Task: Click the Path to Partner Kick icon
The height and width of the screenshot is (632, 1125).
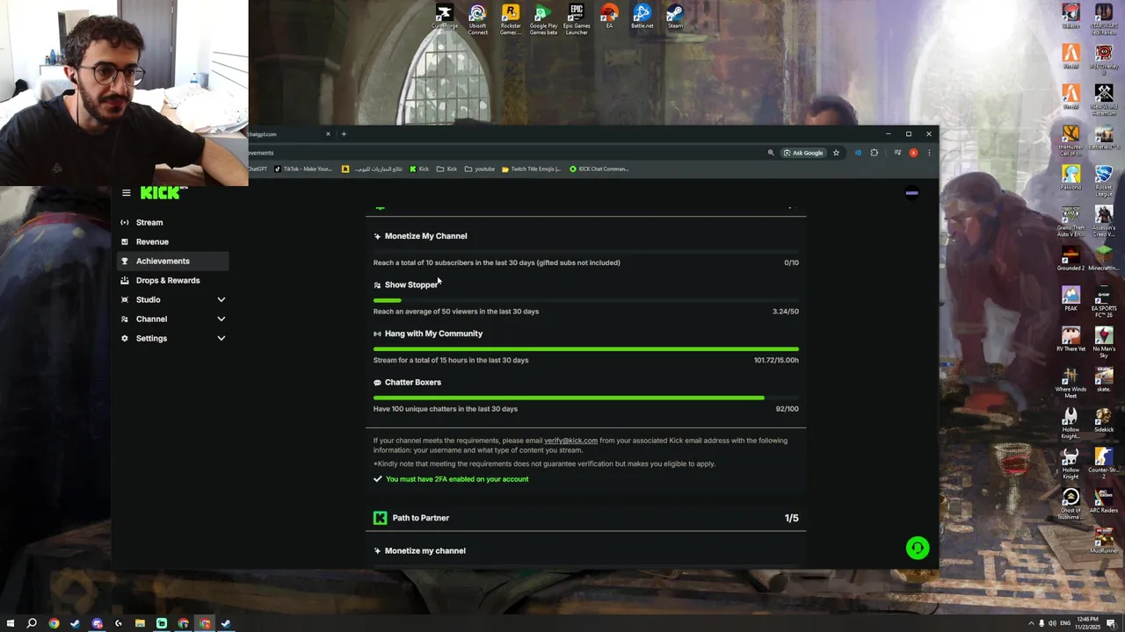Action: pos(380,518)
